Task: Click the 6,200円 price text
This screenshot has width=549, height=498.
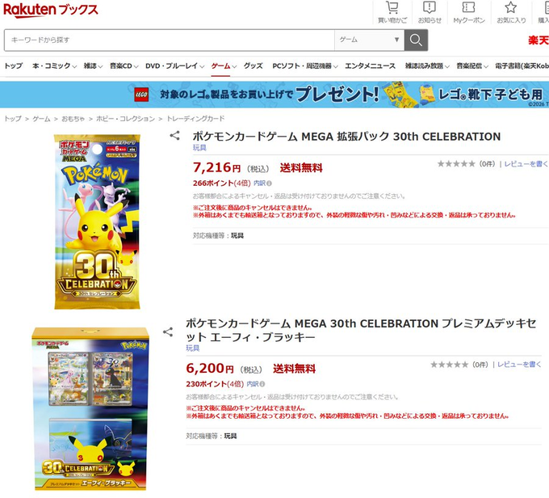Action: coord(210,368)
